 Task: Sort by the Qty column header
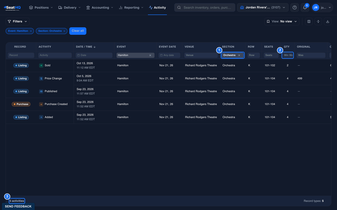[x=287, y=47]
